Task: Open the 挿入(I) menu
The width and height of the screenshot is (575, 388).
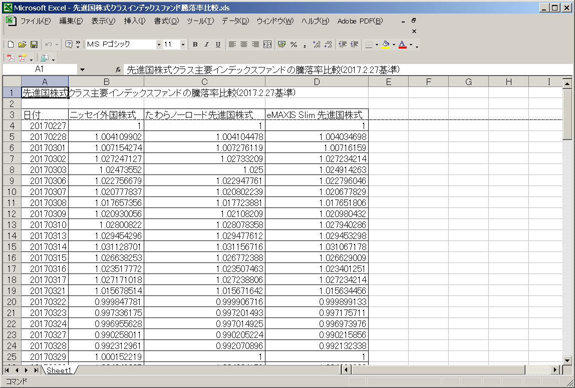Action: (135, 21)
